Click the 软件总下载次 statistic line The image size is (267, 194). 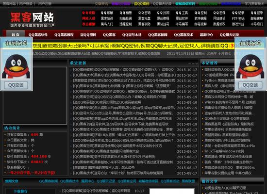[x=27, y=162]
